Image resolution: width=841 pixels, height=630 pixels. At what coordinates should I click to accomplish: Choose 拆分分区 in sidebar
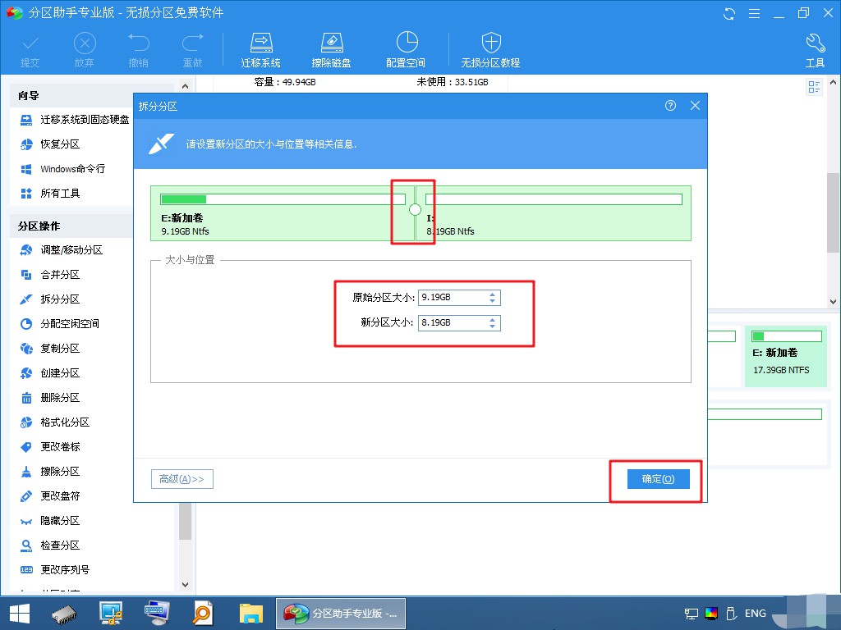[49, 299]
